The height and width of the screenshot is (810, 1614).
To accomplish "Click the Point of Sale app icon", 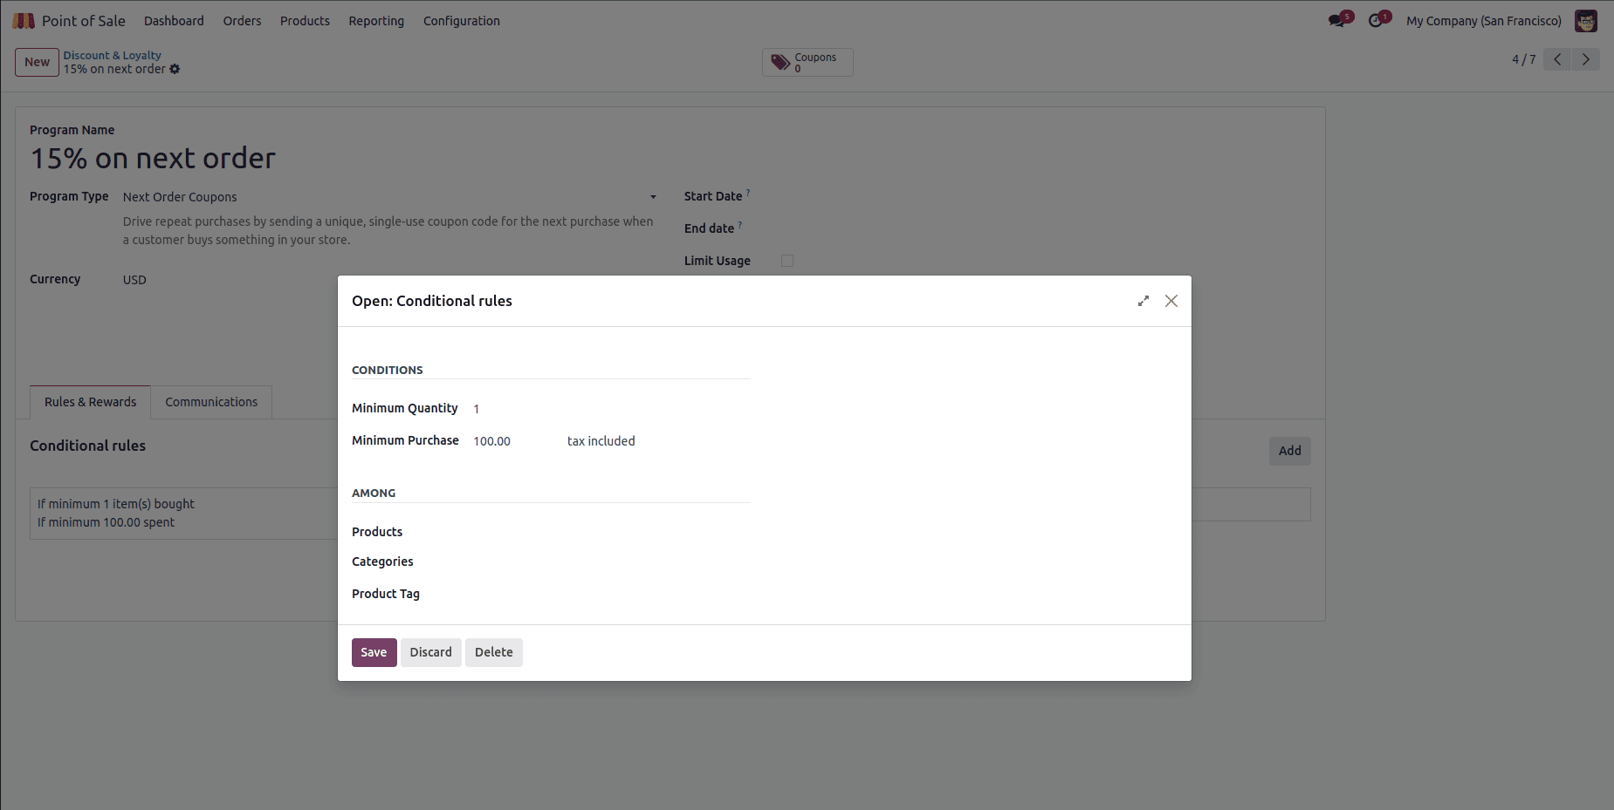I will [24, 21].
